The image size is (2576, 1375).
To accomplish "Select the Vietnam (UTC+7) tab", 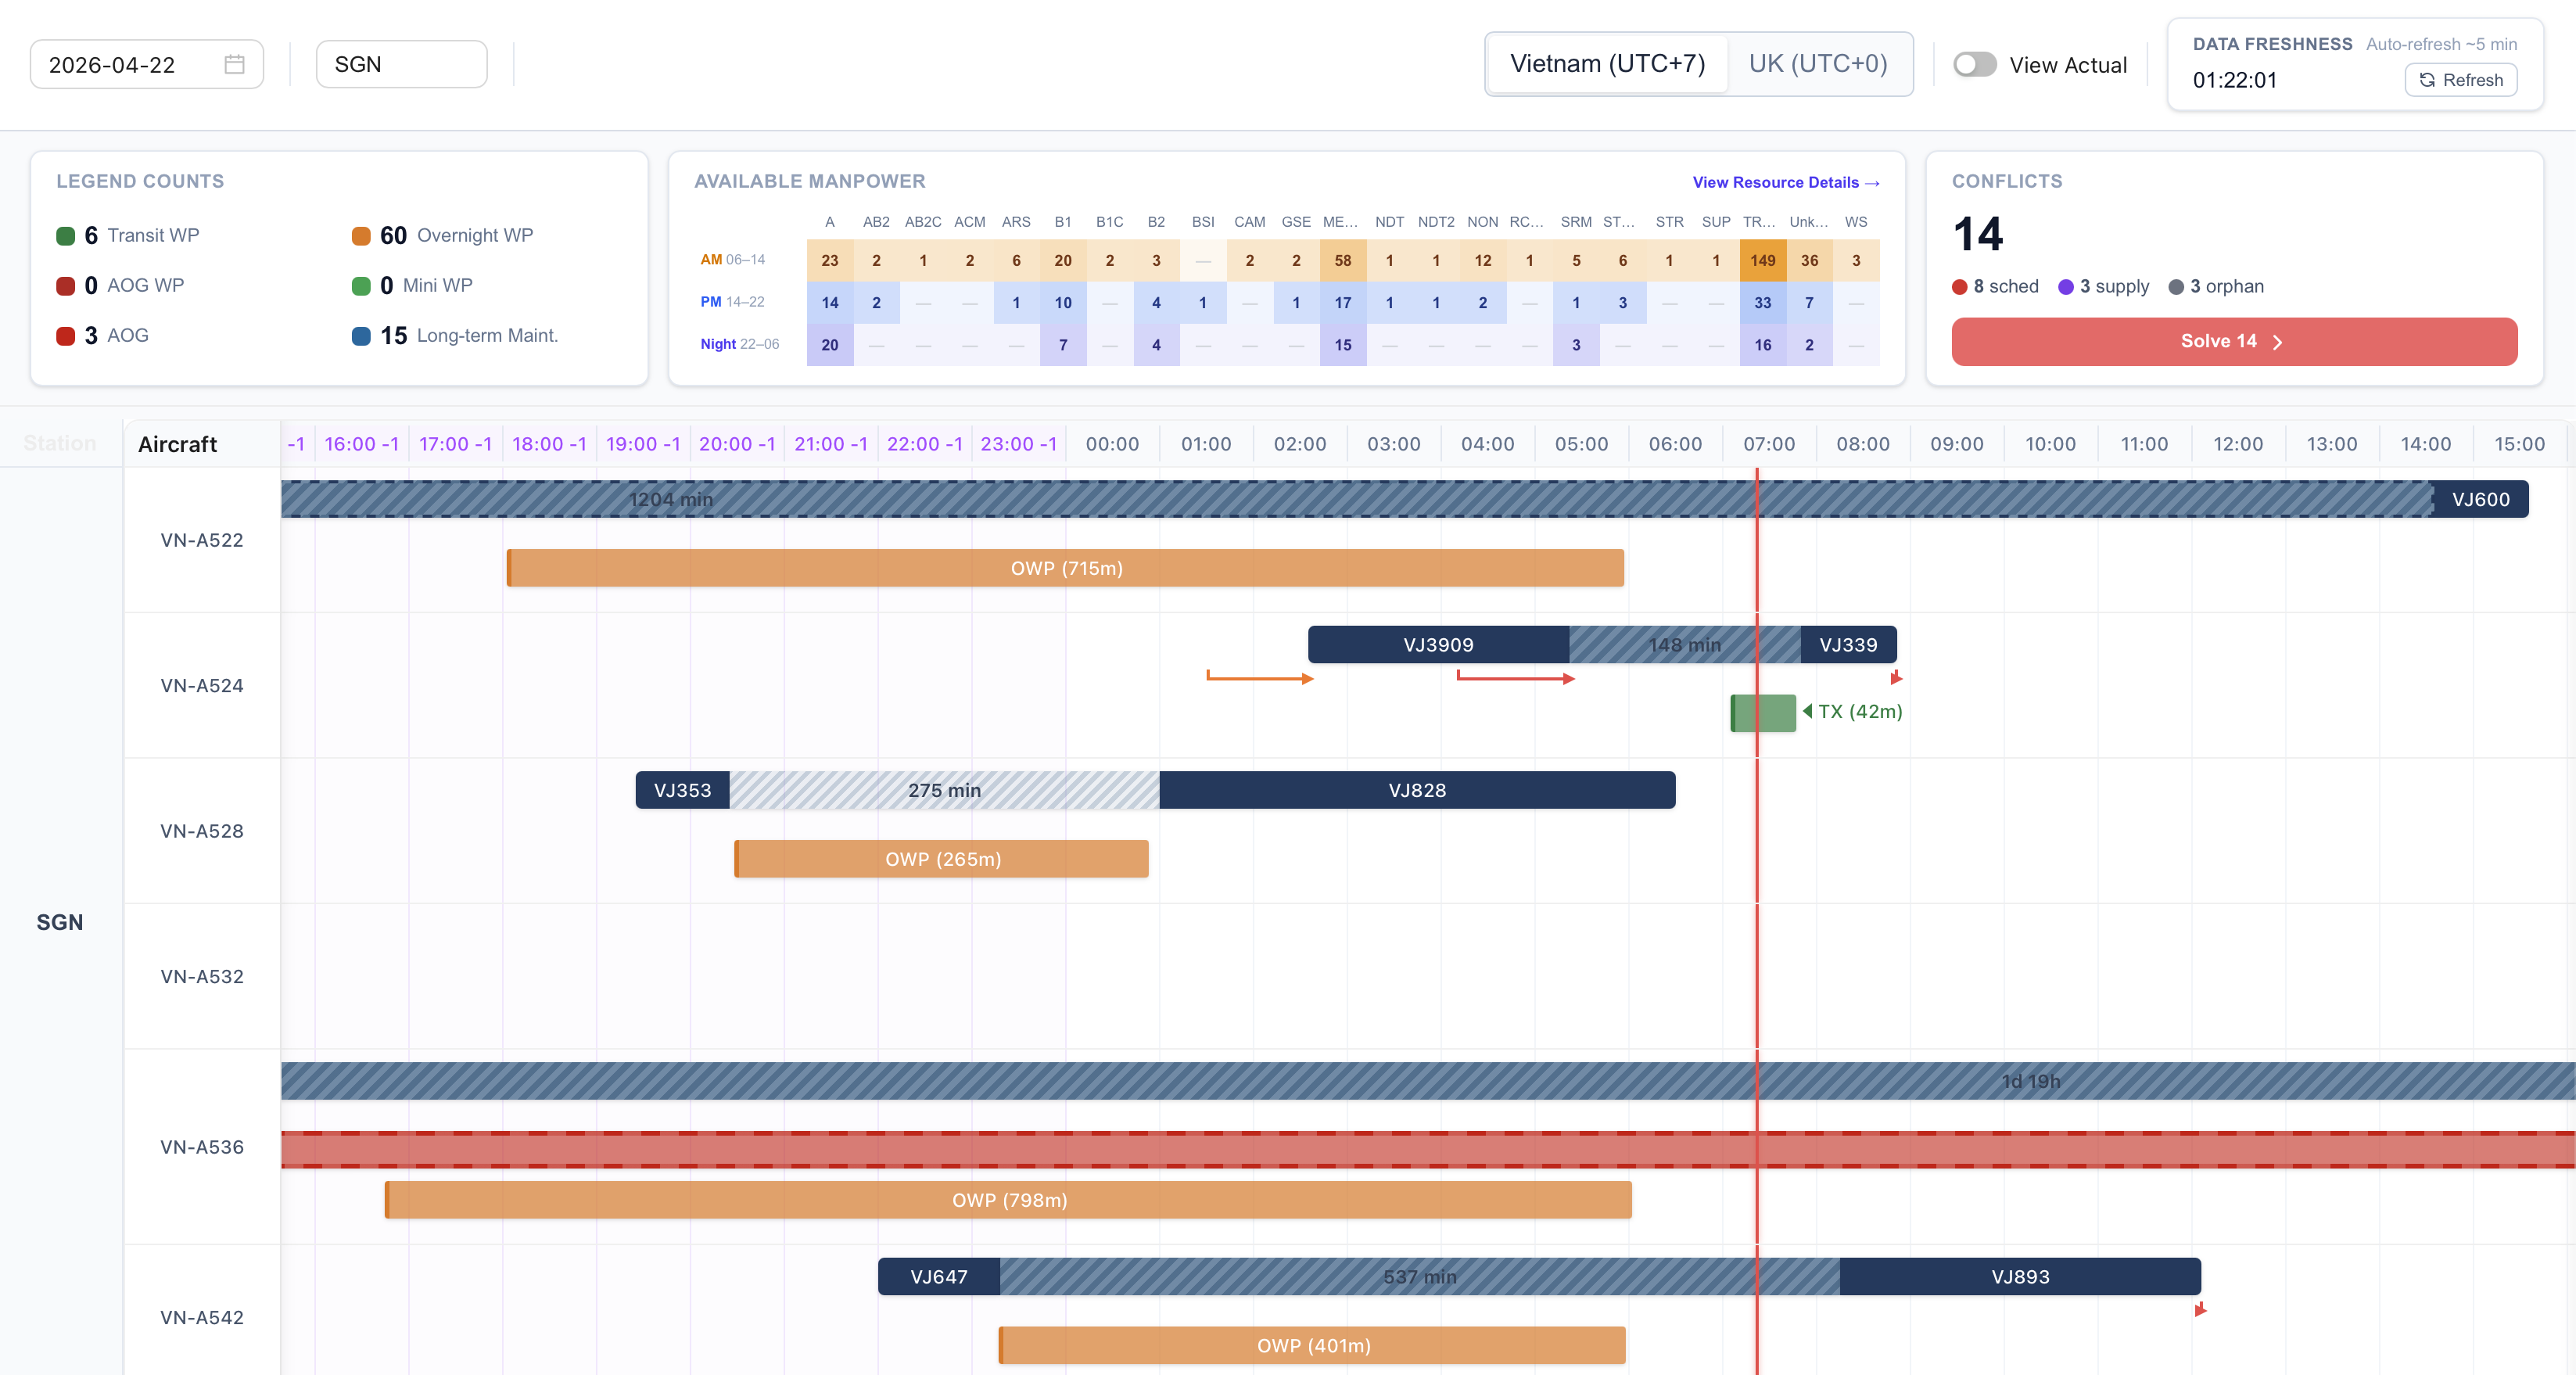I will pos(1608,63).
